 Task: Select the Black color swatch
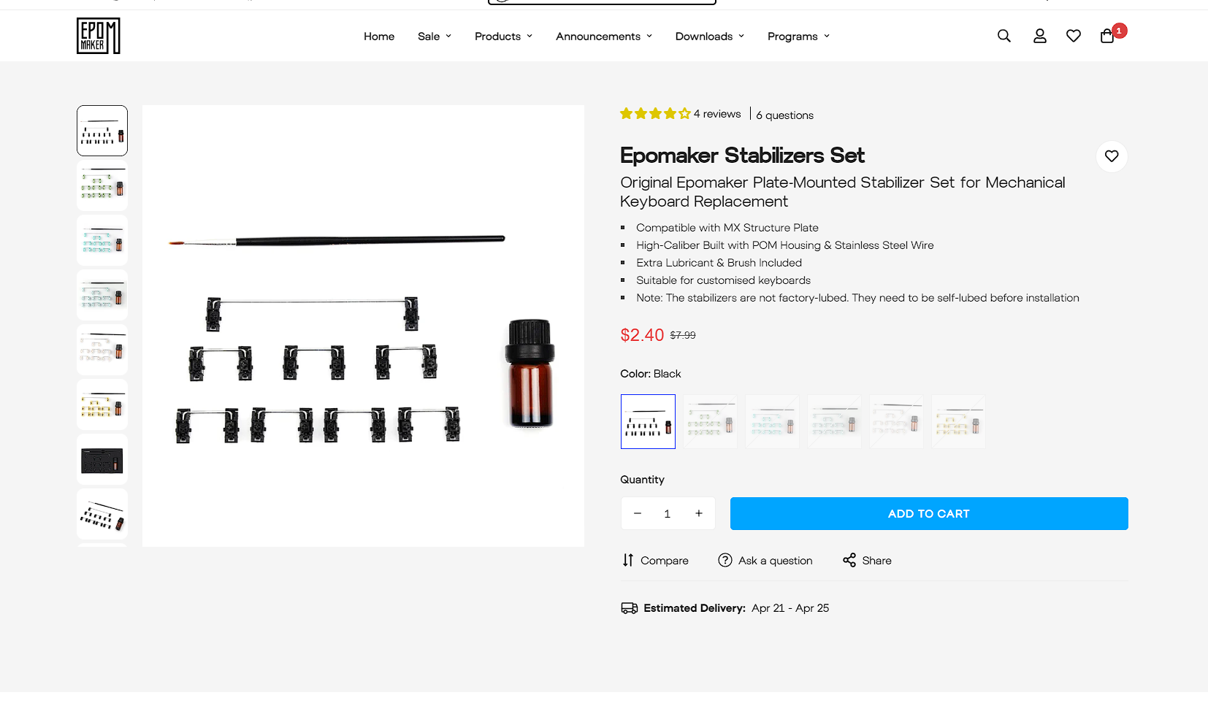click(648, 422)
